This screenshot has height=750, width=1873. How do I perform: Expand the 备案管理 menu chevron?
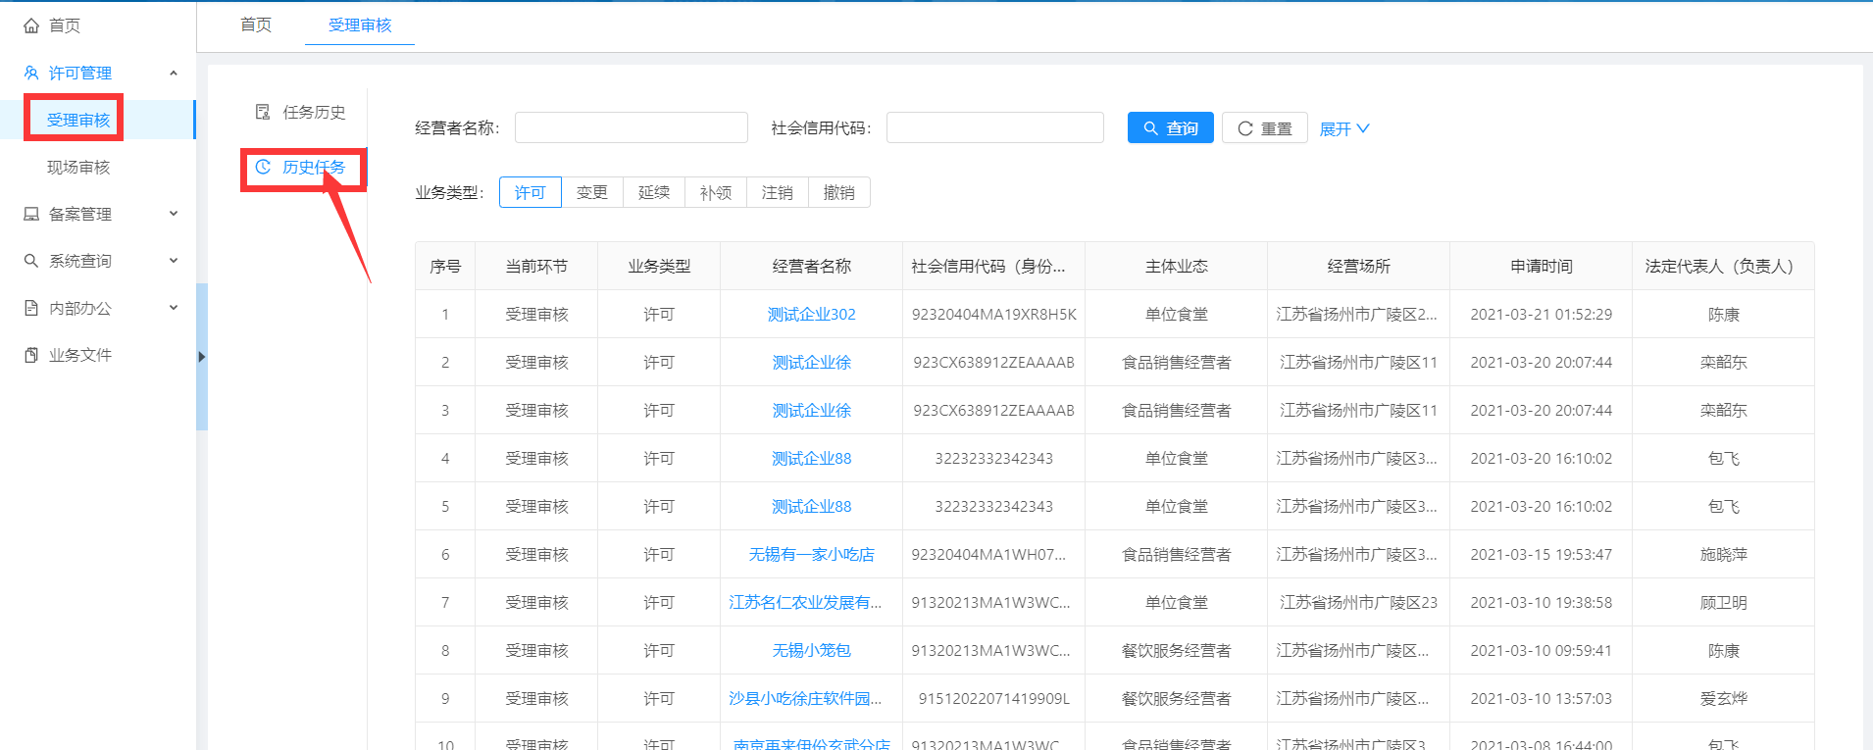point(174,214)
